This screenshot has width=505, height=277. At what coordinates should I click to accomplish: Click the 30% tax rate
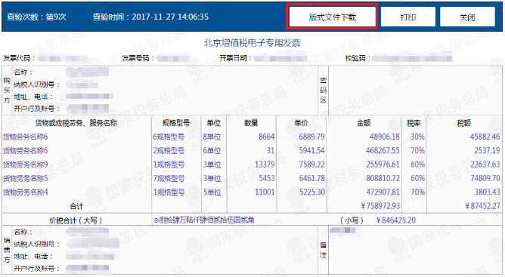tap(417, 137)
